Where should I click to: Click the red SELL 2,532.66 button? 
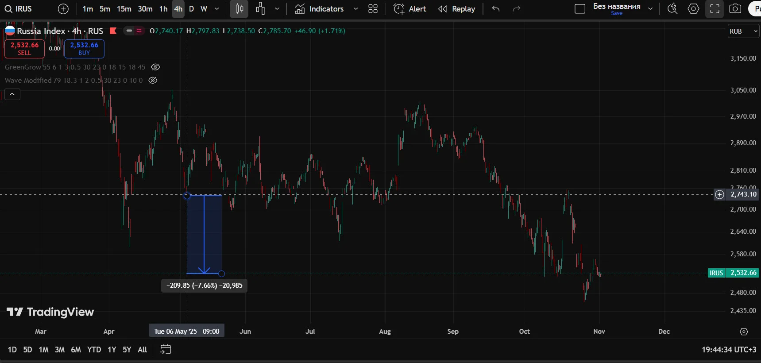click(x=24, y=49)
